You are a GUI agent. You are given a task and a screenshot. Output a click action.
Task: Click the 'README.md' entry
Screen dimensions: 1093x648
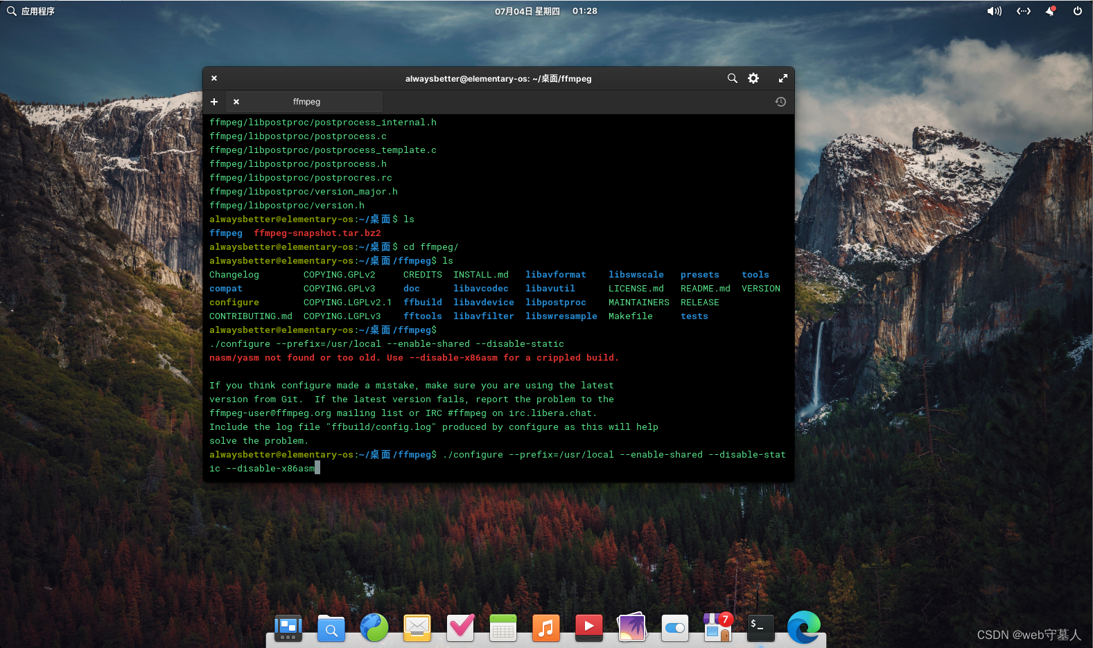(x=706, y=289)
